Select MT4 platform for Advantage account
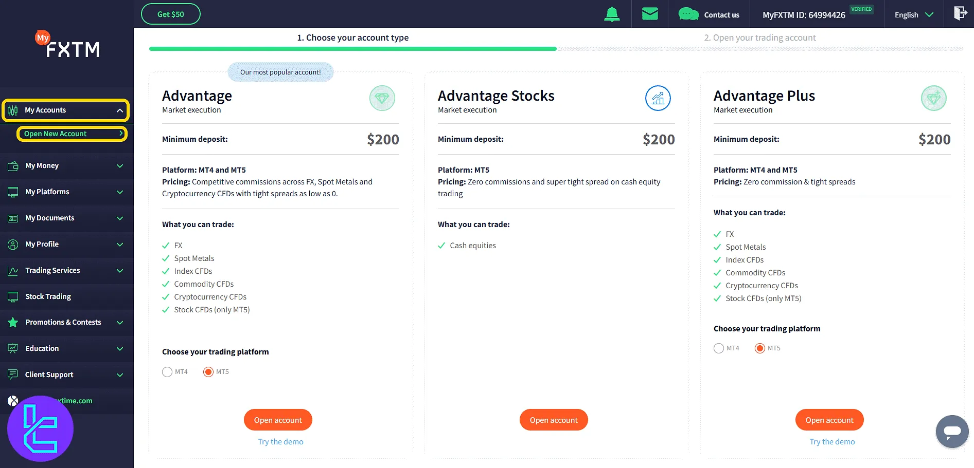The width and height of the screenshot is (974, 468). (x=167, y=372)
